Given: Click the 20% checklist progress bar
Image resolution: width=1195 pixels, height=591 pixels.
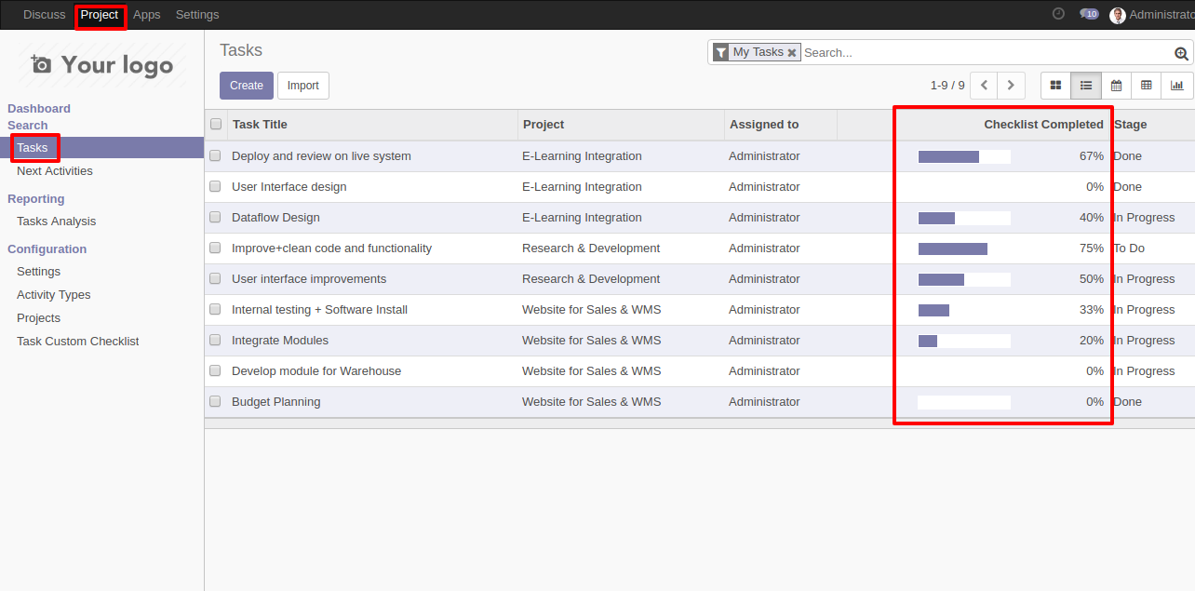Looking at the screenshot, I should [x=964, y=341].
